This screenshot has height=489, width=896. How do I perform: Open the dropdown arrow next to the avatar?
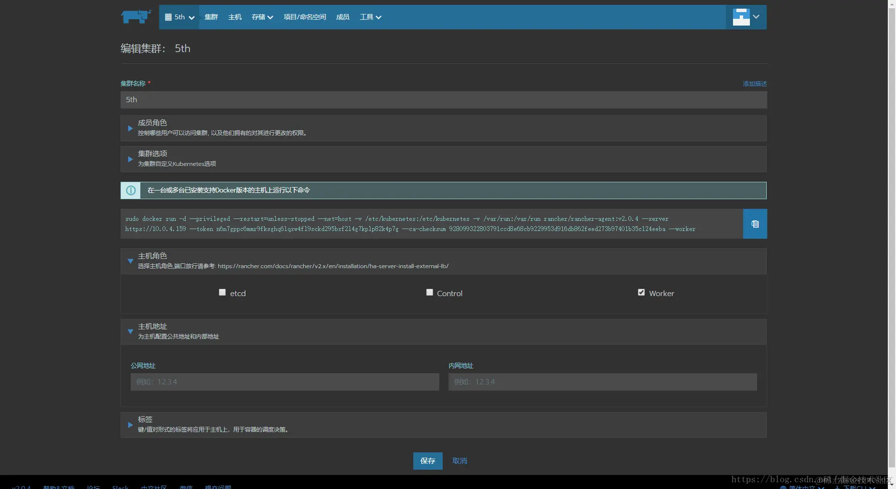click(756, 17)
